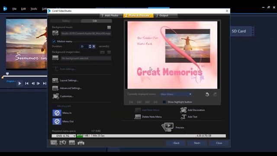Close the Corel VideoStudio dialog
Image resolution: width=277 pixels, height=156 pixels.
tap(227, 11)
